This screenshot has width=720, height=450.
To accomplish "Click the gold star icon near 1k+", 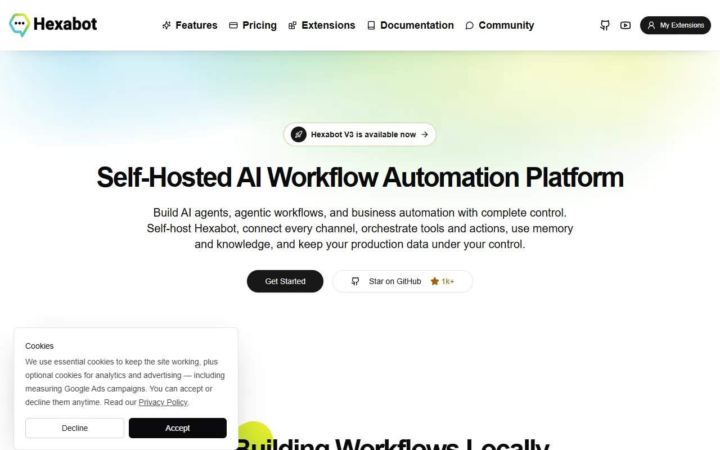I will click(435, 281).
